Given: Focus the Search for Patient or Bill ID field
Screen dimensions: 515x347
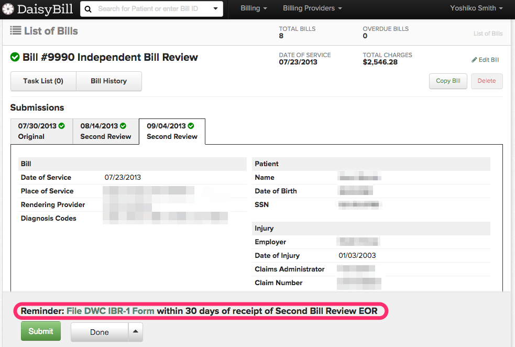Looking at the screenshot, I should click(151, 9).
